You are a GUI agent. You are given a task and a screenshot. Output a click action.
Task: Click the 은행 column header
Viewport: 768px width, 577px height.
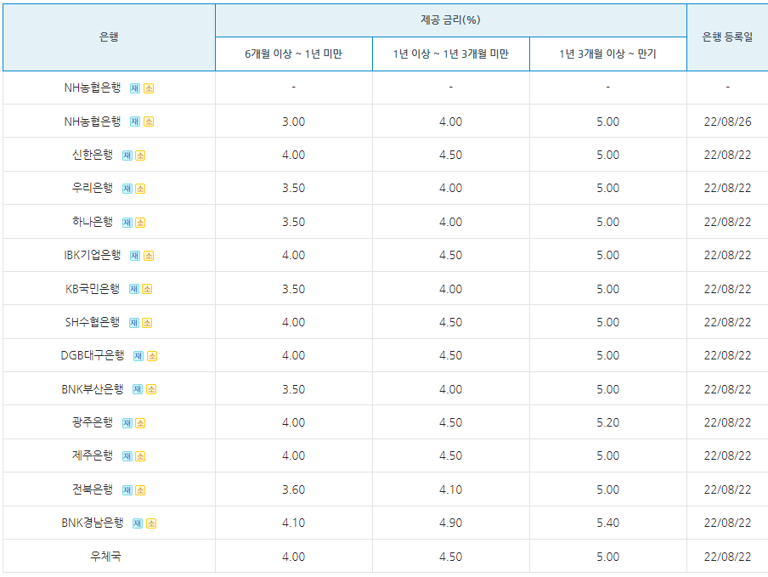click(x=109, y=37)
